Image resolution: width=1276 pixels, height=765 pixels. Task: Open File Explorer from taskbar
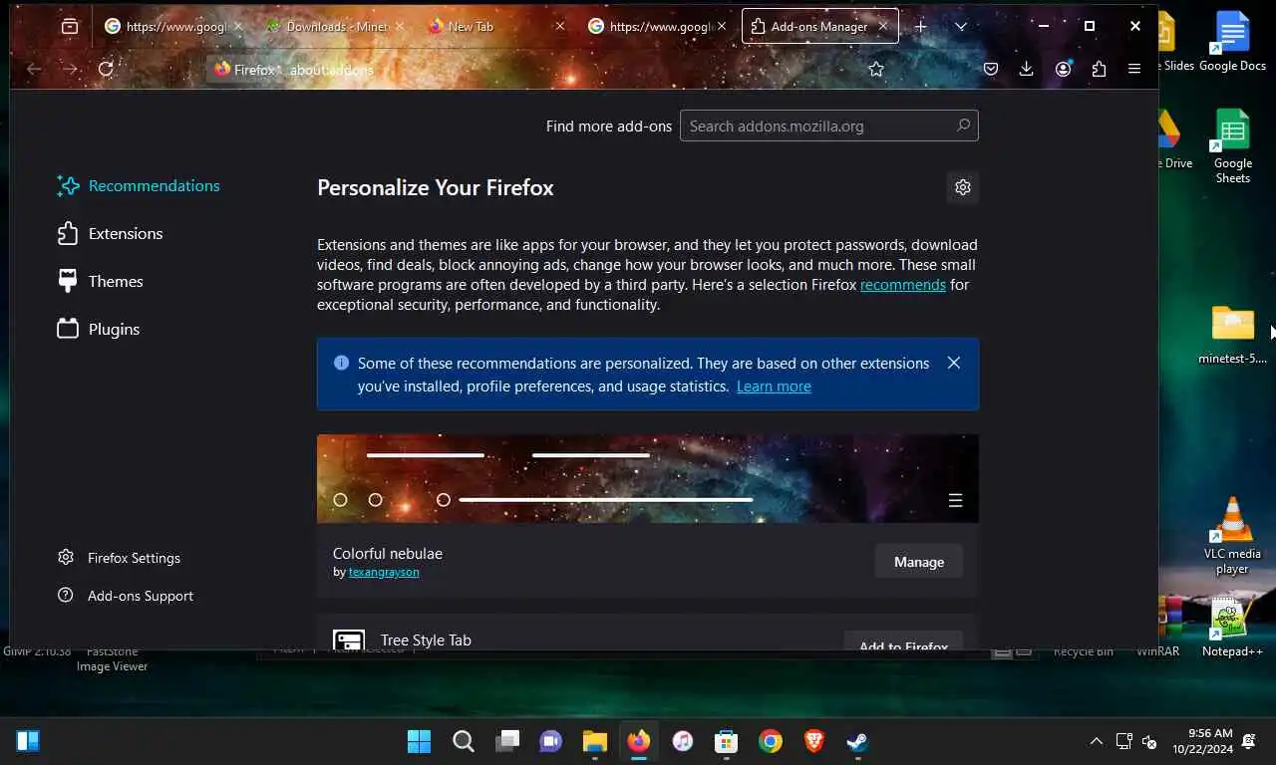coord(595,741)
